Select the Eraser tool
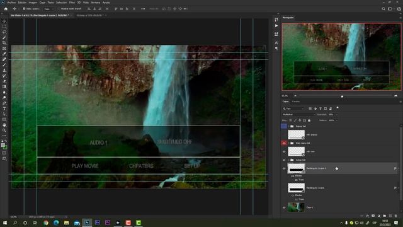403x227 pixels. point(4,81)
